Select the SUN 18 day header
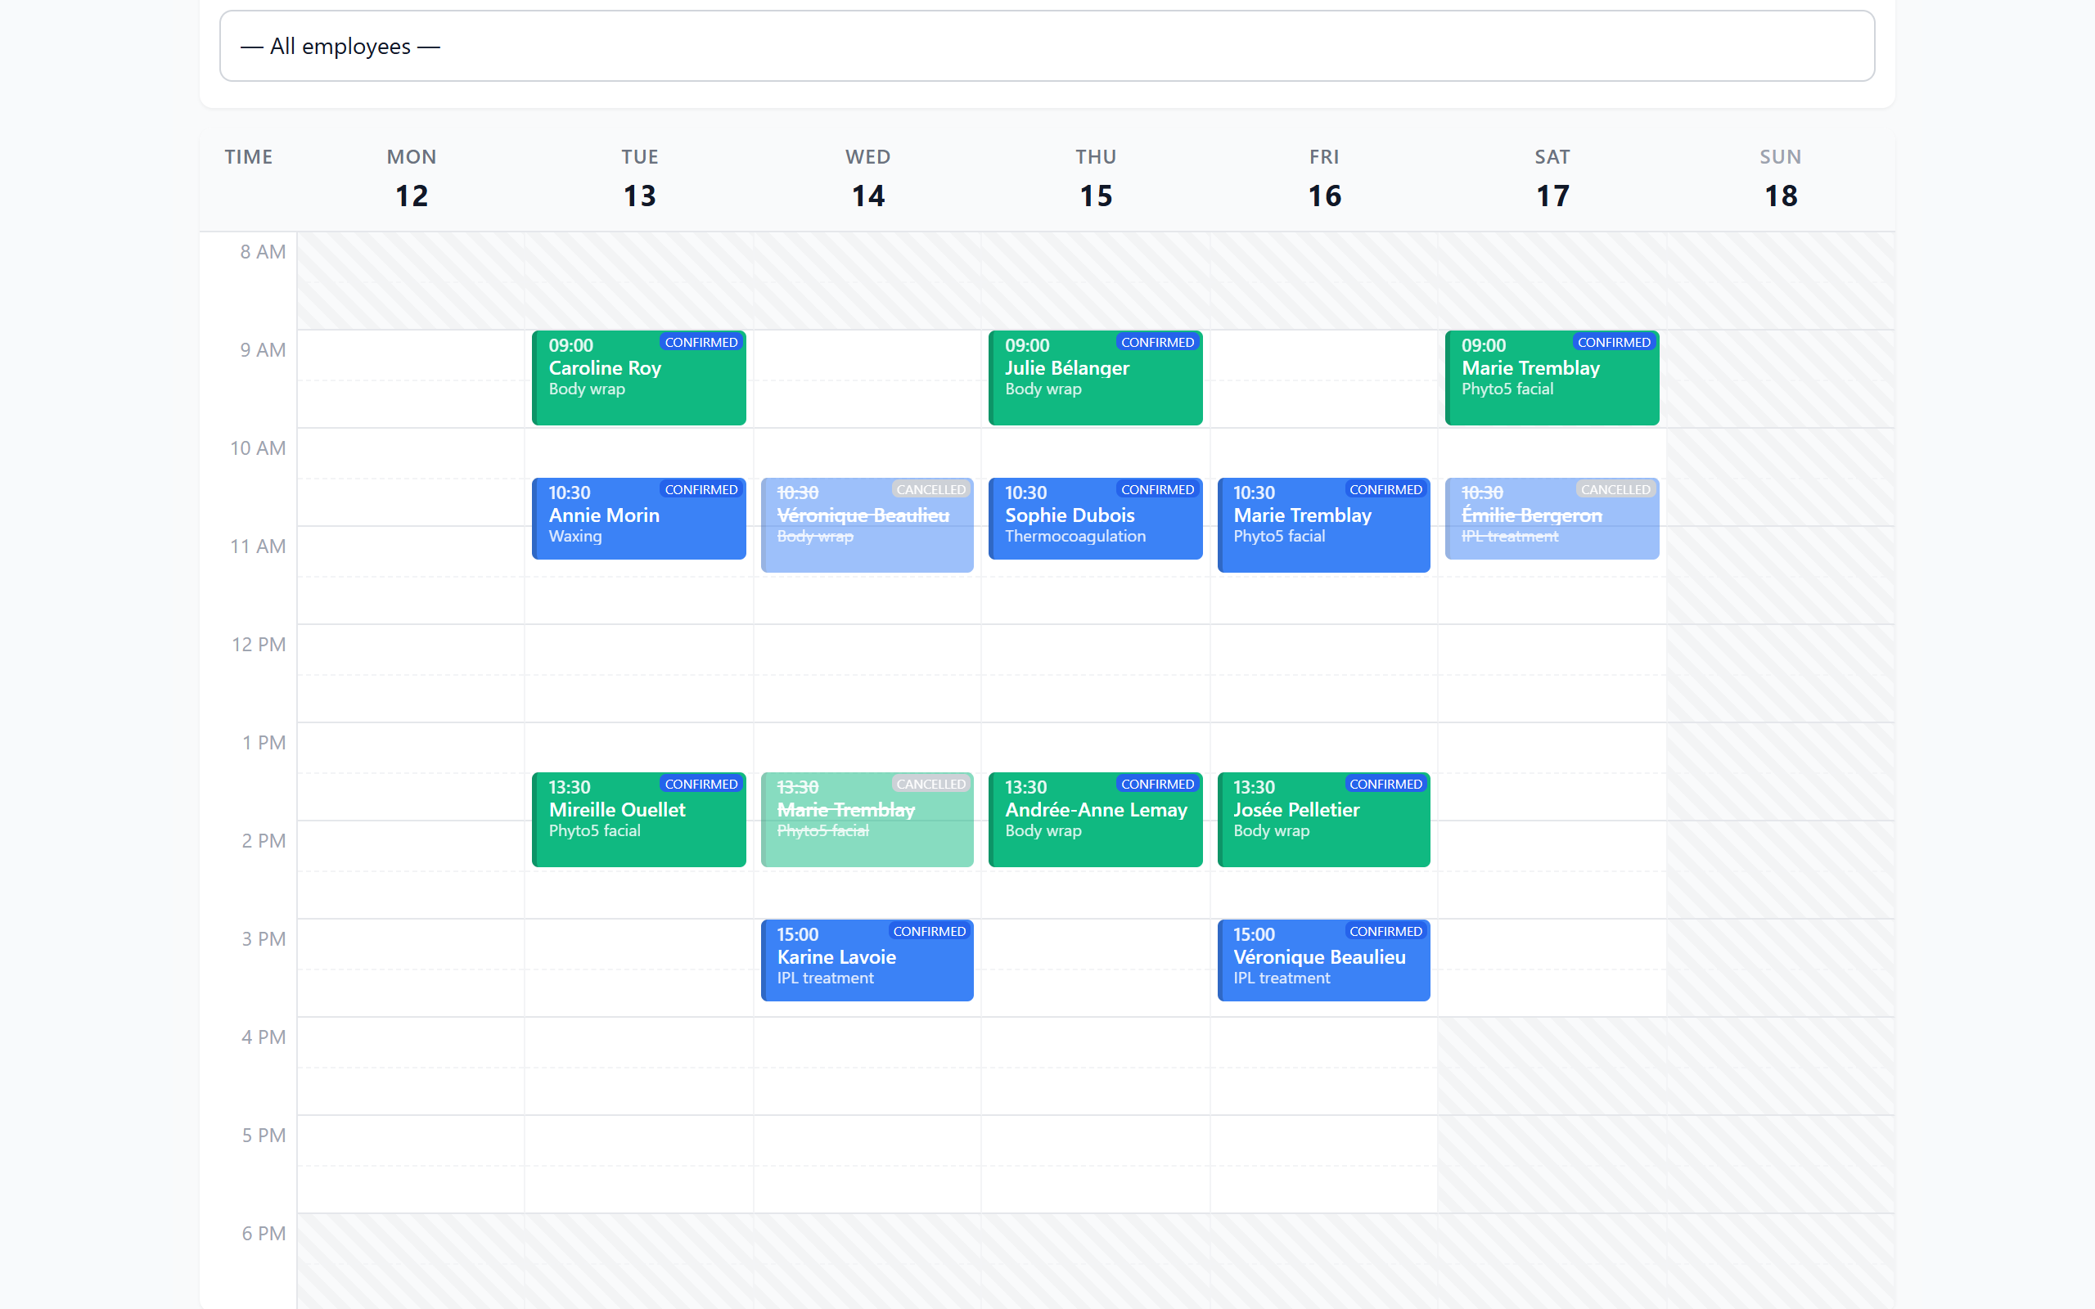The width and height of the screenshot is (2095, 1309). click(x=1781, y=178)
